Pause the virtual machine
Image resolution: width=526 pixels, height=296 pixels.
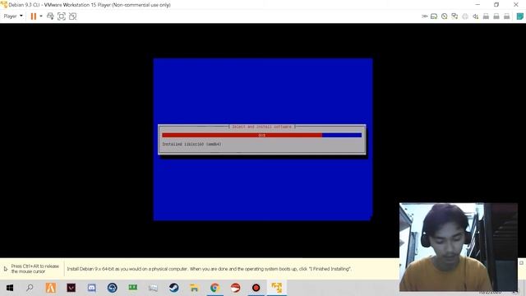[x=33, y=16]
